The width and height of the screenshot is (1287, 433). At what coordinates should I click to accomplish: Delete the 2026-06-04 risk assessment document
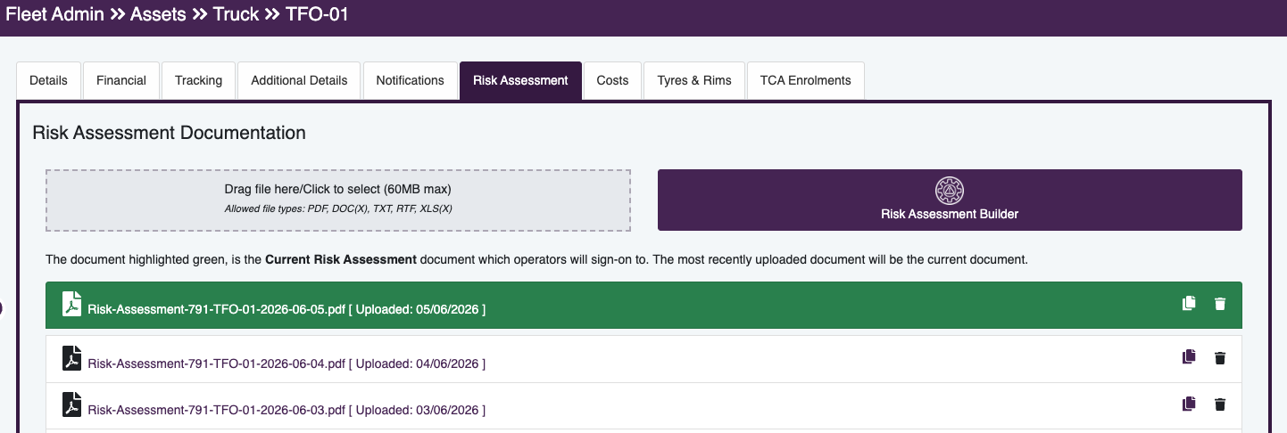(x=1220, y=358)
